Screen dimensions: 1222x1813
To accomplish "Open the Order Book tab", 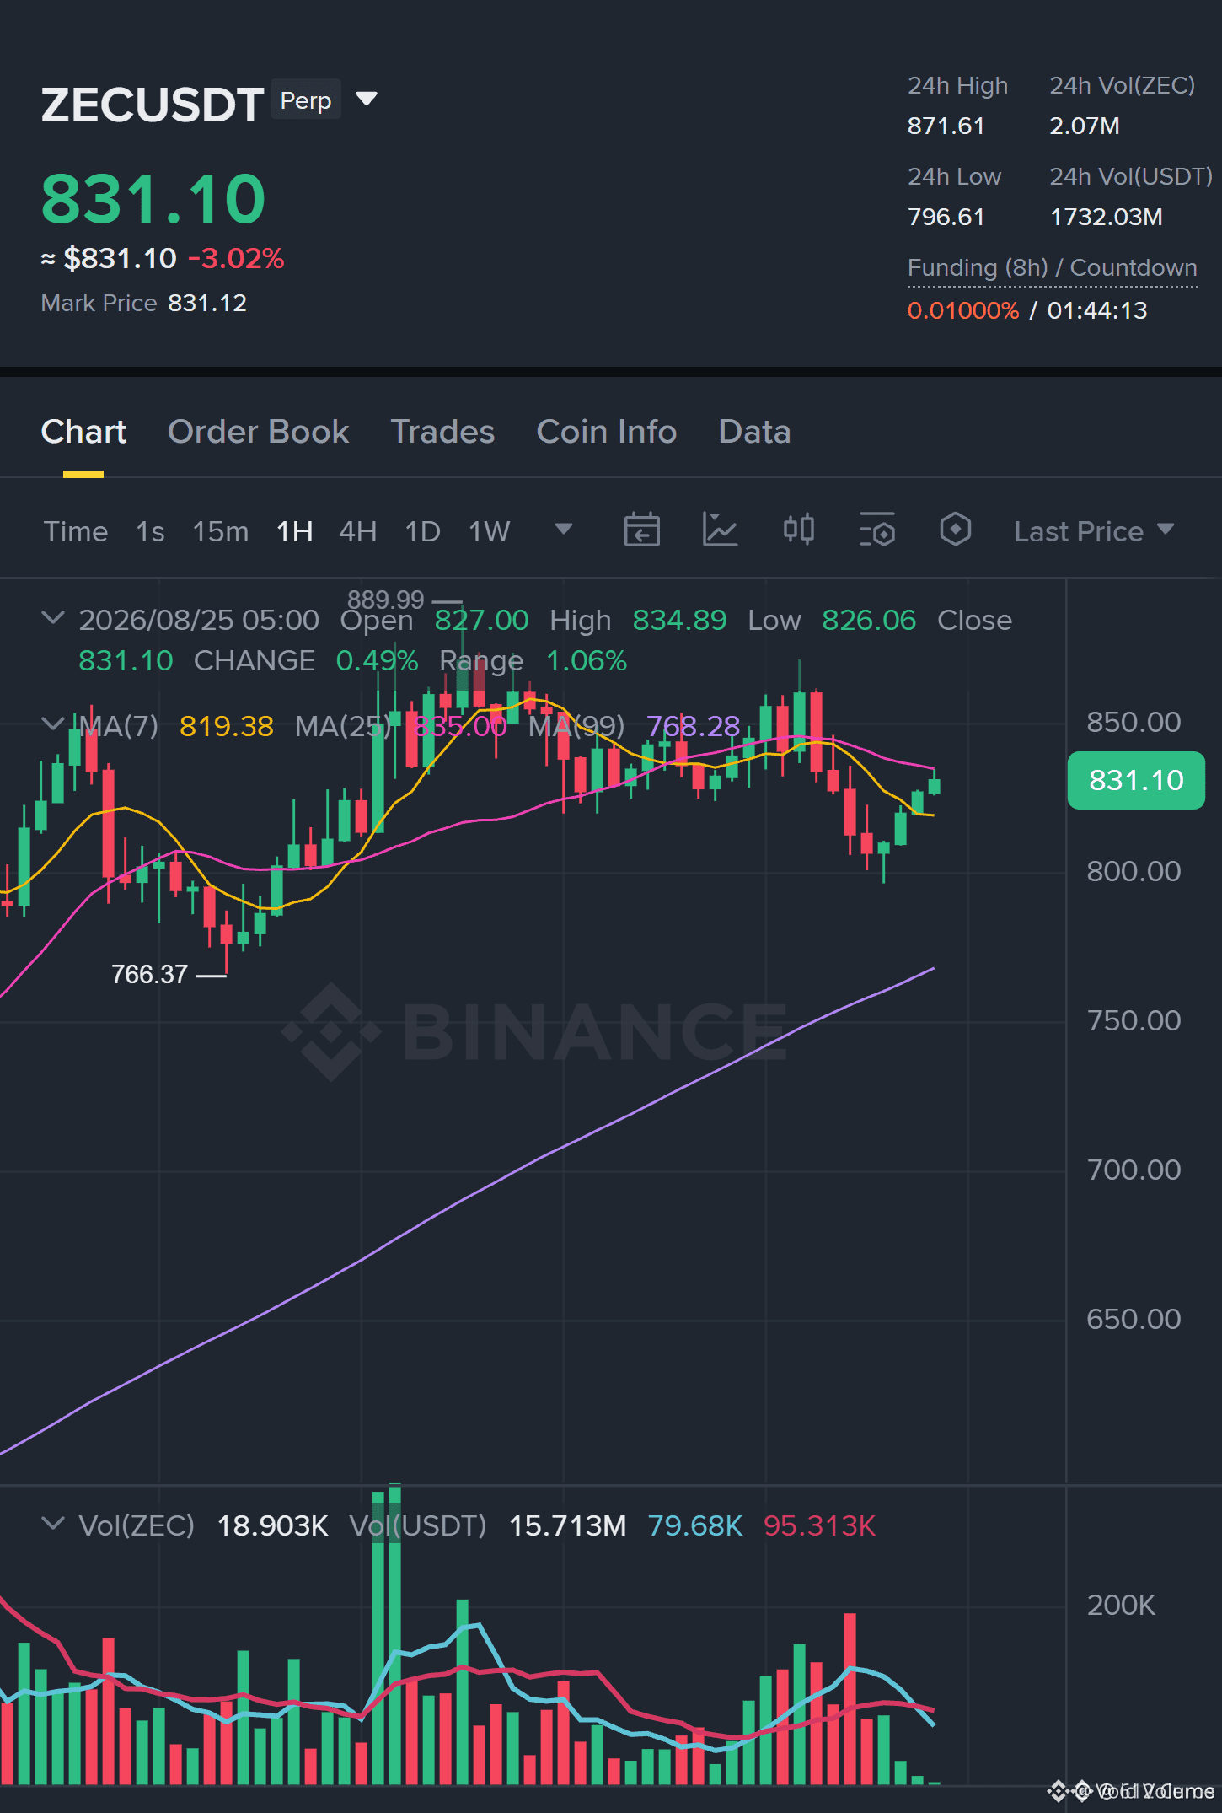I will tap(258, 432).
